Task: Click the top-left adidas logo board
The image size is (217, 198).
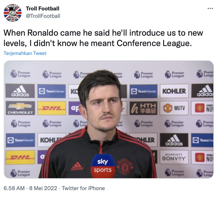Action: [20, 91]
